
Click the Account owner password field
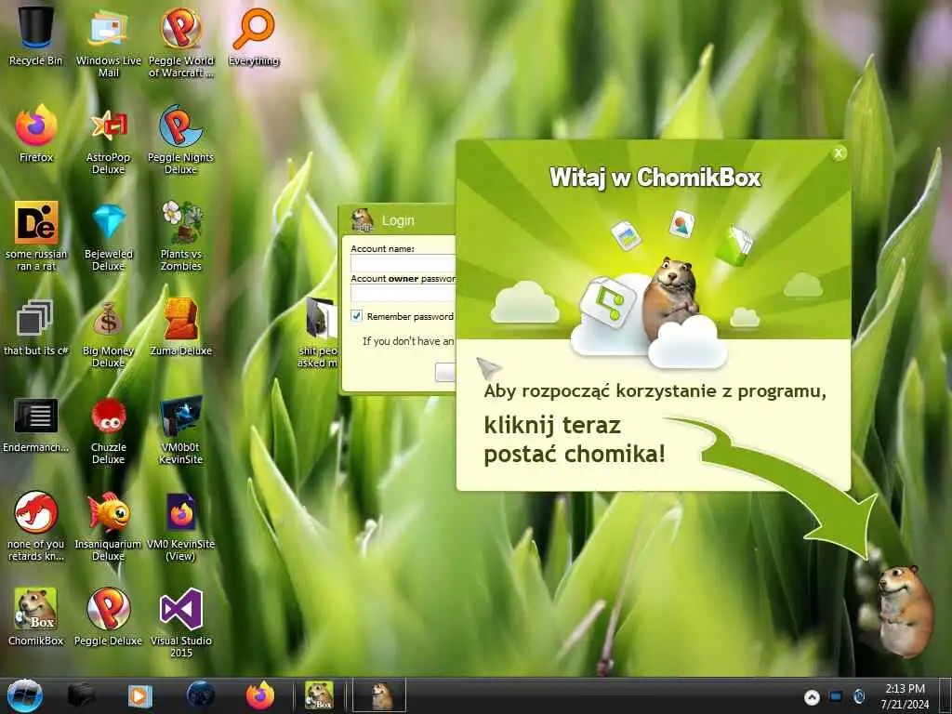403,293
